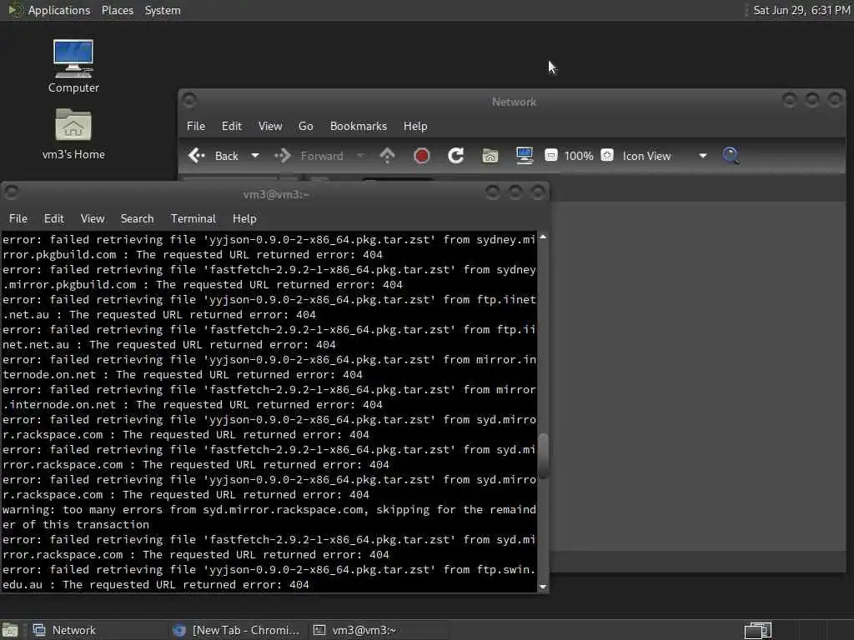Reload the Network location
The width and height of the screenshot is (854, 640).
coord(456,156)
